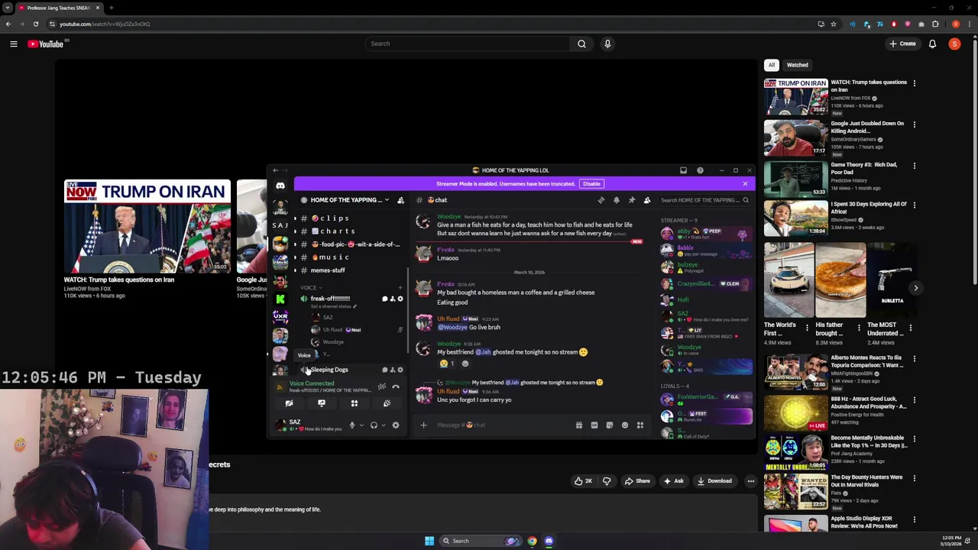Open more actions menu under YouTube video

click(x=751, y=481)
